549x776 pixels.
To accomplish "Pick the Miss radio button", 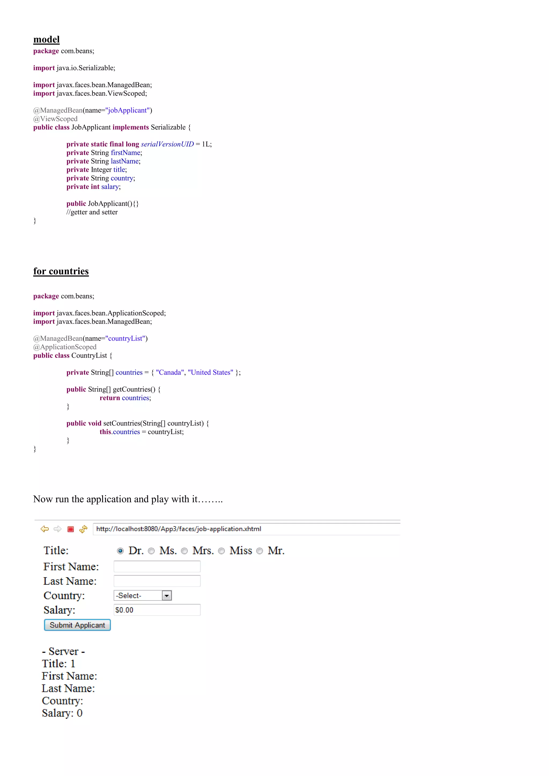I will coord(221,551).
